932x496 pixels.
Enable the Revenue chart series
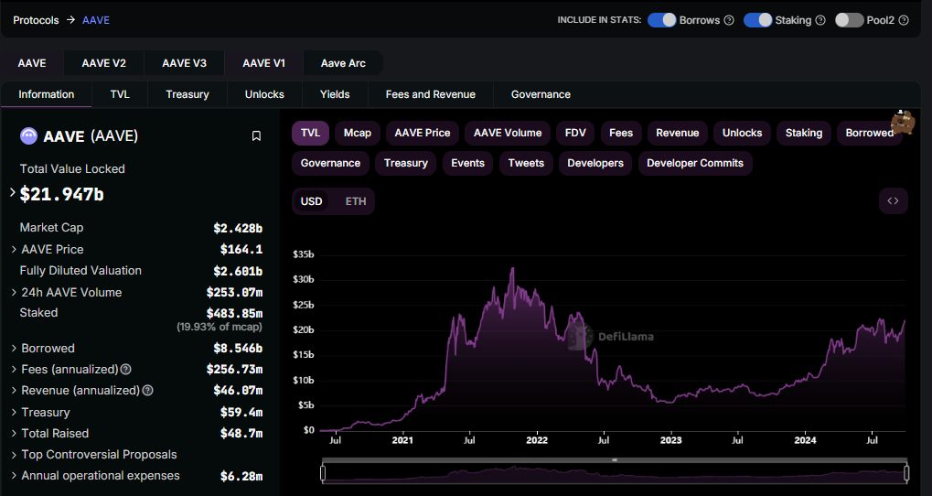click(x=678, y=134)
